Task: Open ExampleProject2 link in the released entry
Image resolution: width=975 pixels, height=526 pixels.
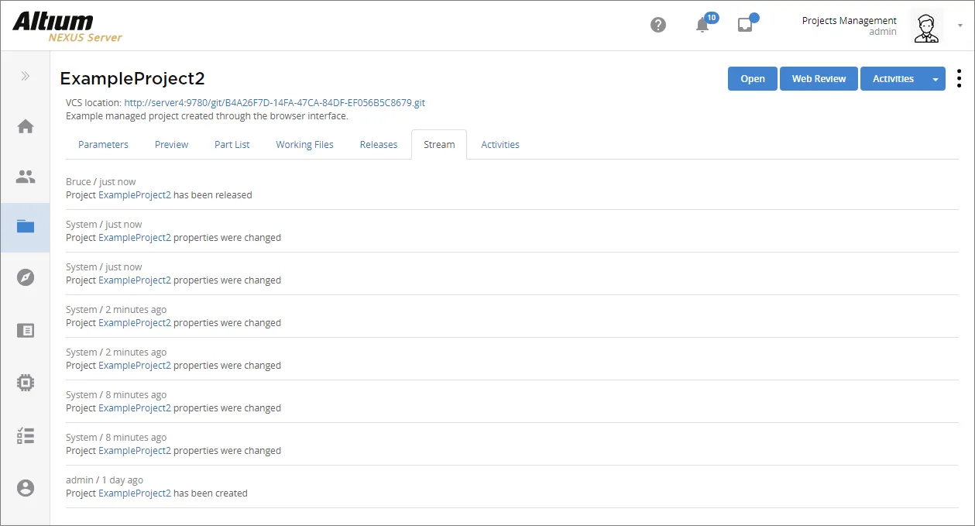Action: click(135, 195)
